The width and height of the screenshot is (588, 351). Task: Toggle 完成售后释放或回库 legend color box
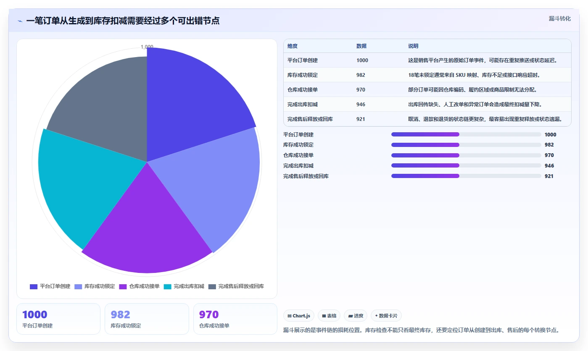[x=212, y=287]
